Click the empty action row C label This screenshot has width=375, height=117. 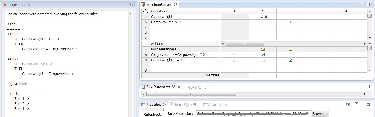pyautogui.click(x=146, y=65)
